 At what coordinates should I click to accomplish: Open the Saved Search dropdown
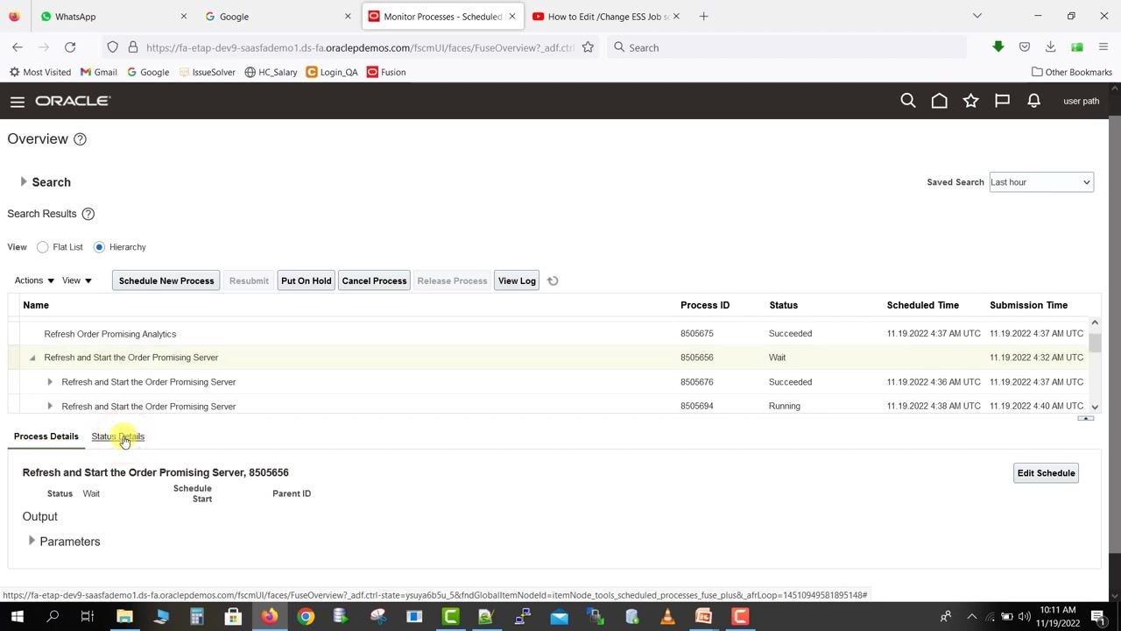tap(1041, 182)
